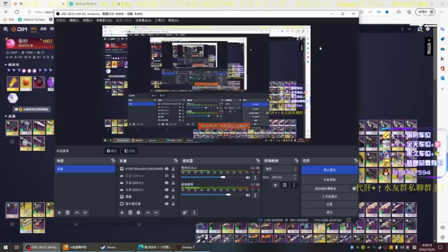Image resolution: width=448 pixels, height=252 pixels.
Task: Pop out the 控件 dock panel
Action: click(x=356, y=161)
